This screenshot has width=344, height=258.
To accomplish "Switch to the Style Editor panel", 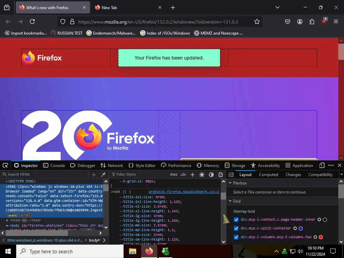I will (142, 165).
